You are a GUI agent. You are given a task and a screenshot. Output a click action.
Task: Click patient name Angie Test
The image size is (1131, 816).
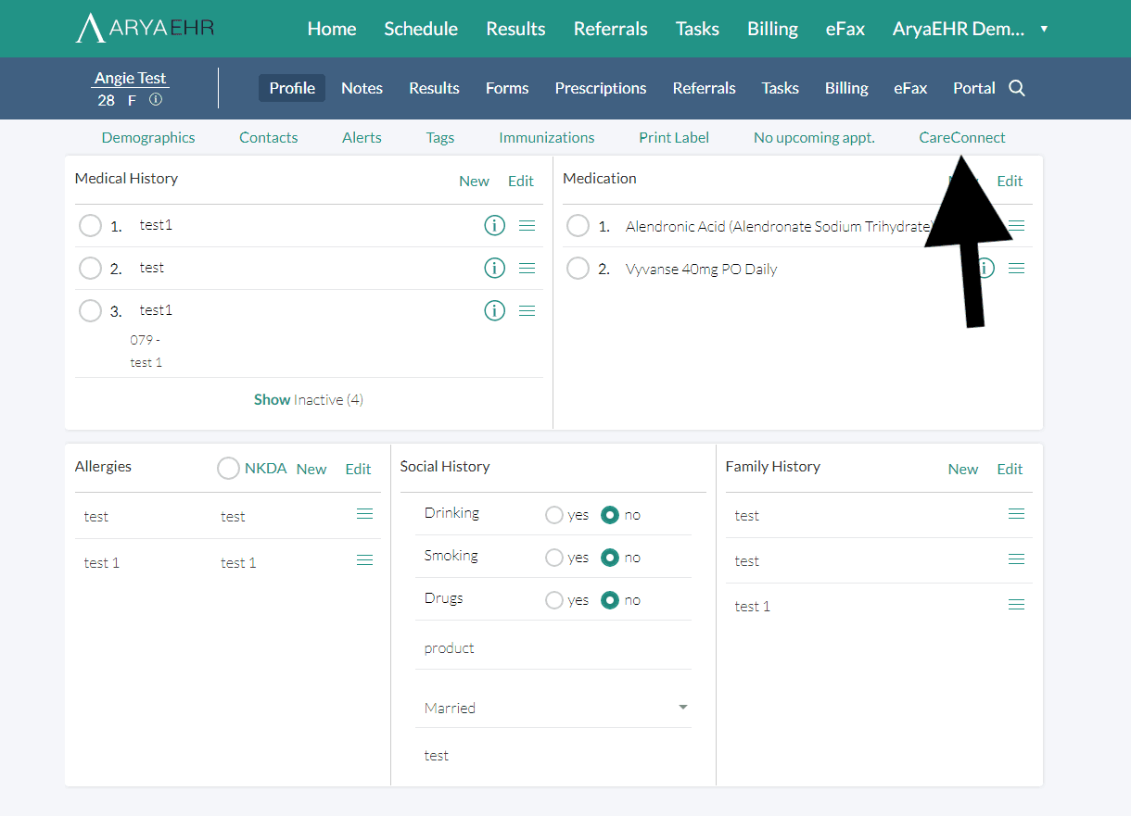coord(131,78)
